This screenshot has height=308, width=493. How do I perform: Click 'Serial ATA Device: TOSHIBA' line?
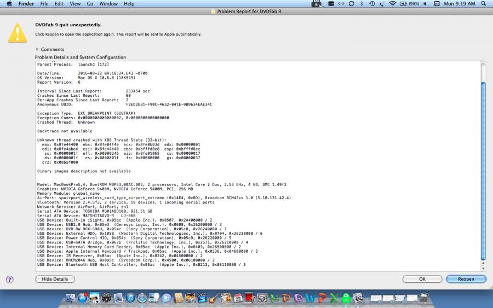point(95,211)
